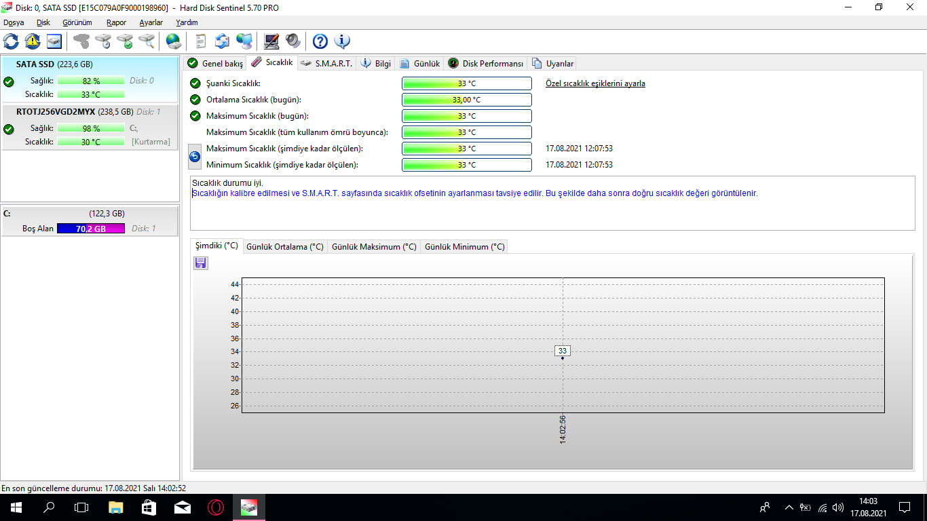Click the blue send/share arrows toolbar icon
The height and width of the screenshot is (521, 927).
pyautogui.click(x=223, y=41)
